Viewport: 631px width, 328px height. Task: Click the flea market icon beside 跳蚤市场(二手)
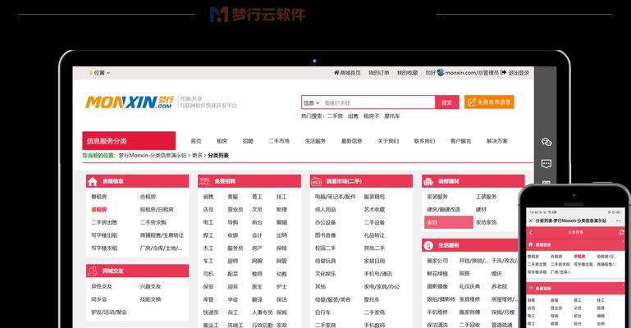pyautogui.click(x=317, y=182)
